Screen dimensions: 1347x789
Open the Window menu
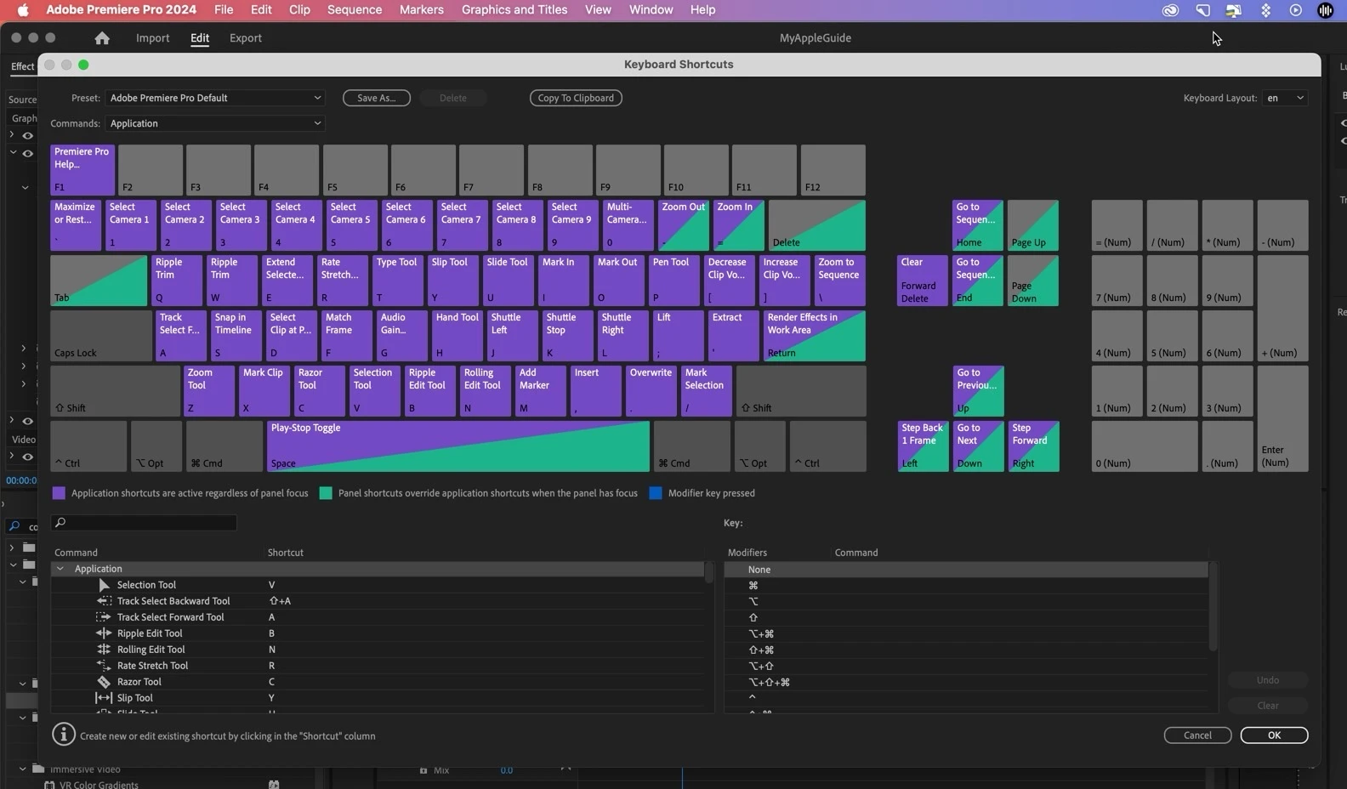651,10
